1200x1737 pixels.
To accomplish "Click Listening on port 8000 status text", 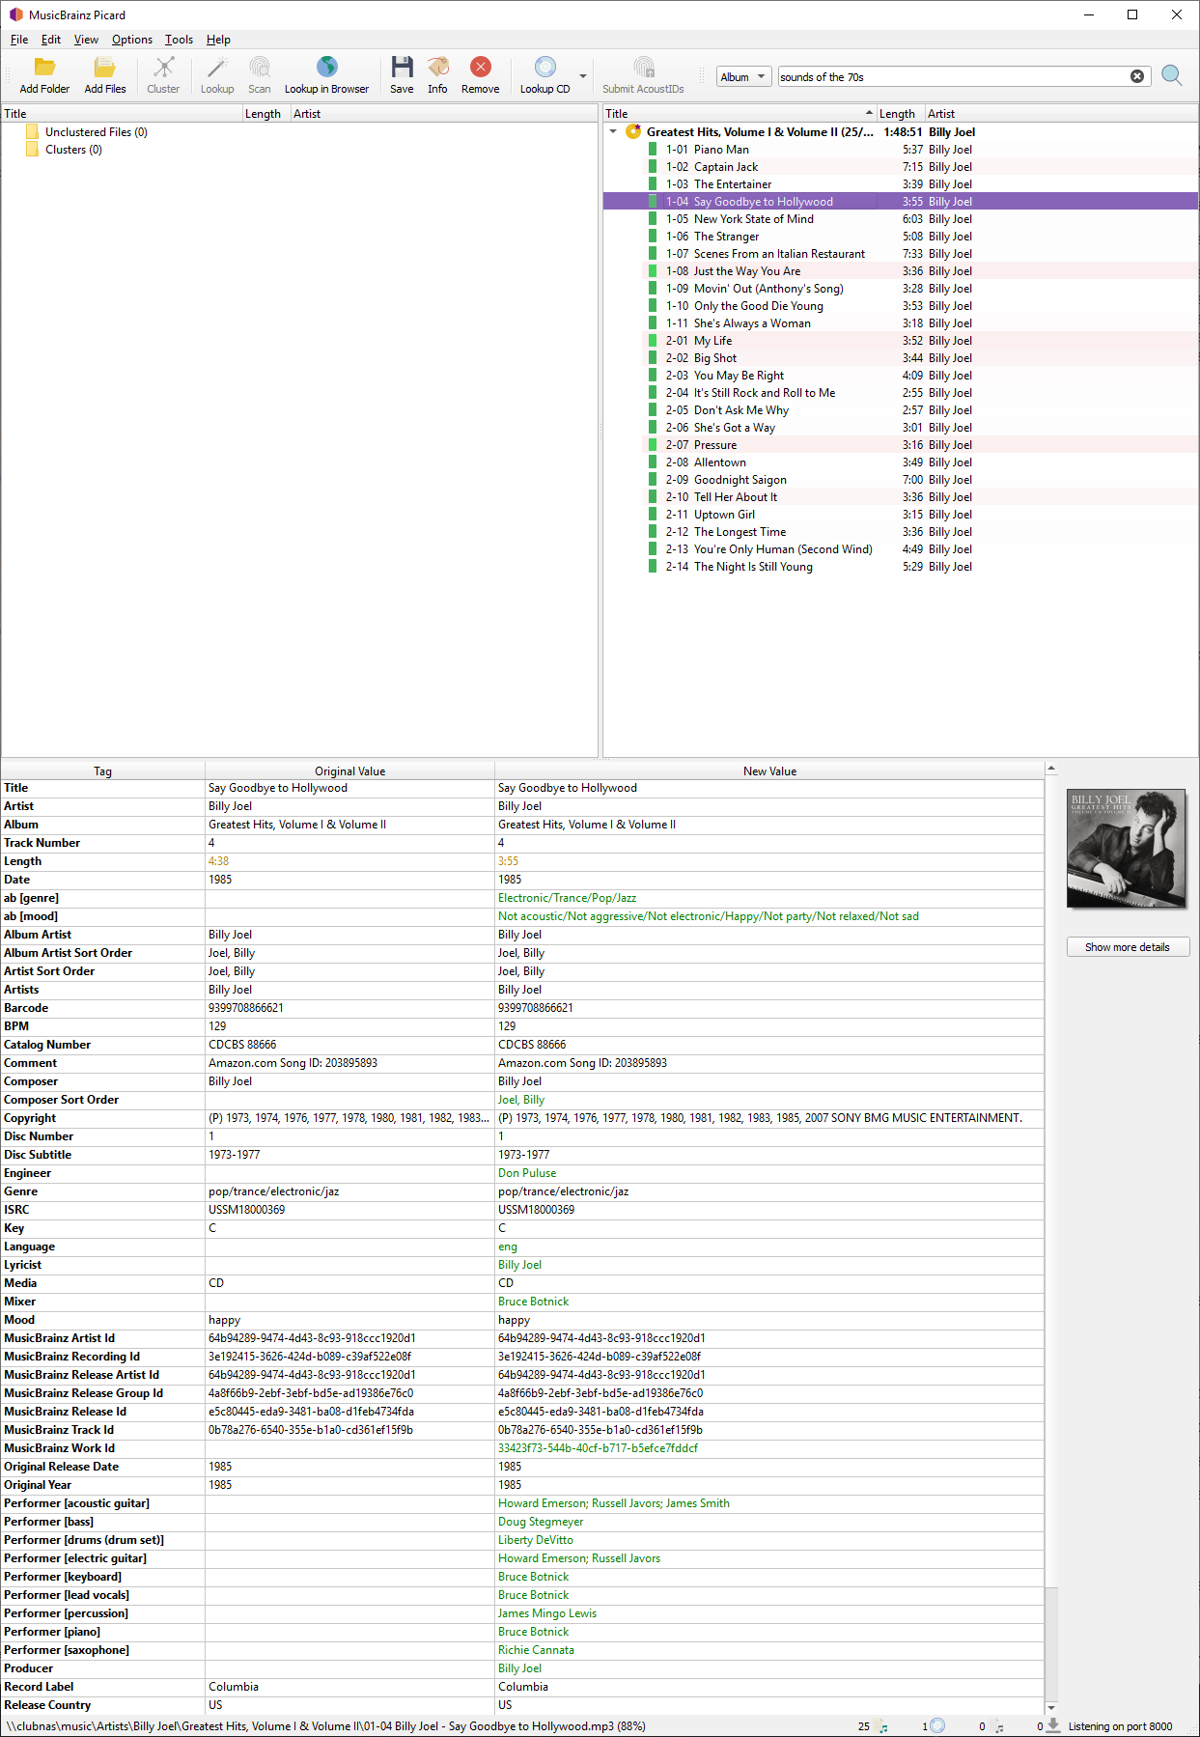I will coord(1120,1726).
